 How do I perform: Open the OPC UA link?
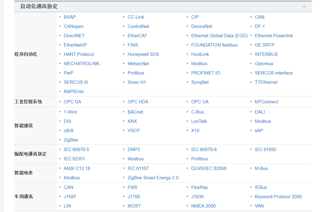[200, 102]
